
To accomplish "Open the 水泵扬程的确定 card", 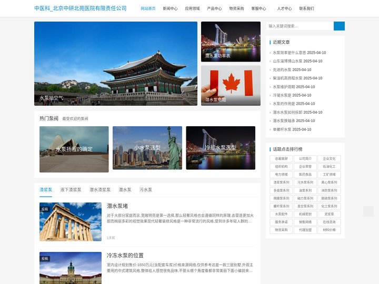I will (x=74, y=149).
